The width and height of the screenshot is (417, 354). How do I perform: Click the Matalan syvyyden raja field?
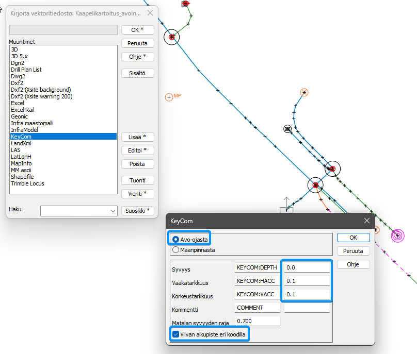[257, 321]
